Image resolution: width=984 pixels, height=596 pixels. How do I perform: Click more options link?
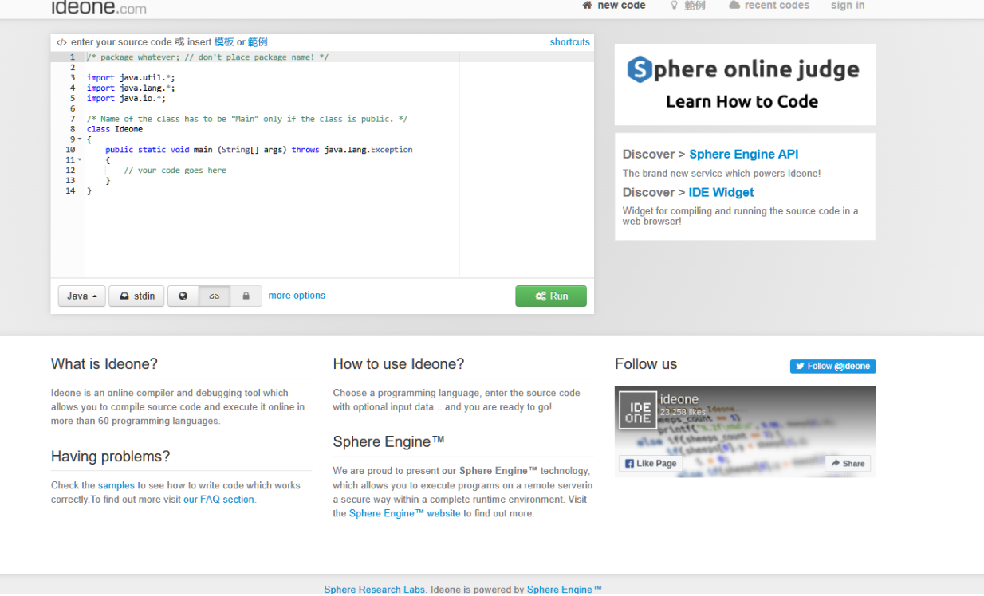(297, 296)
